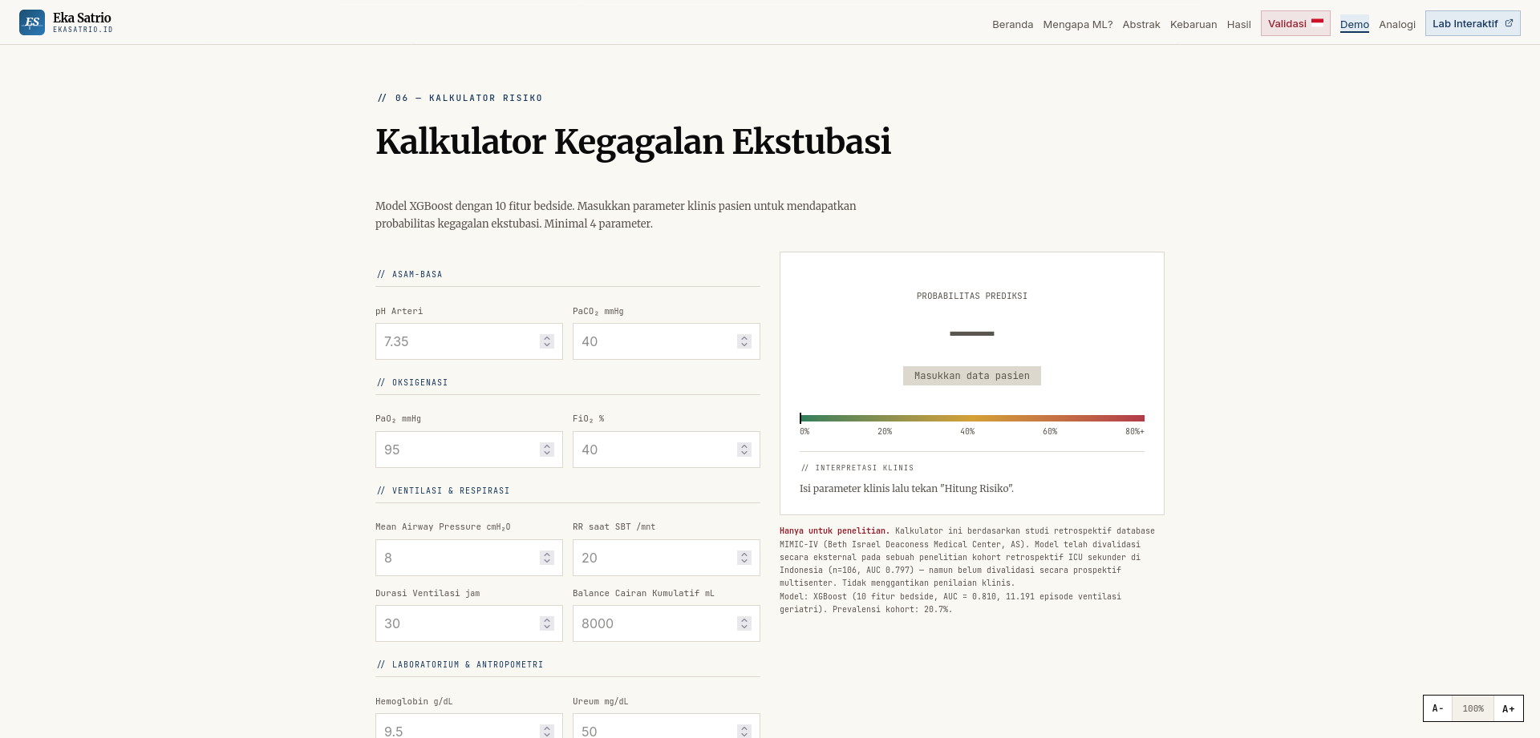Click the // VENTILASI & RESPIRASI header
The width and height of the screenshot is (1540, 738).
(443, 490)
